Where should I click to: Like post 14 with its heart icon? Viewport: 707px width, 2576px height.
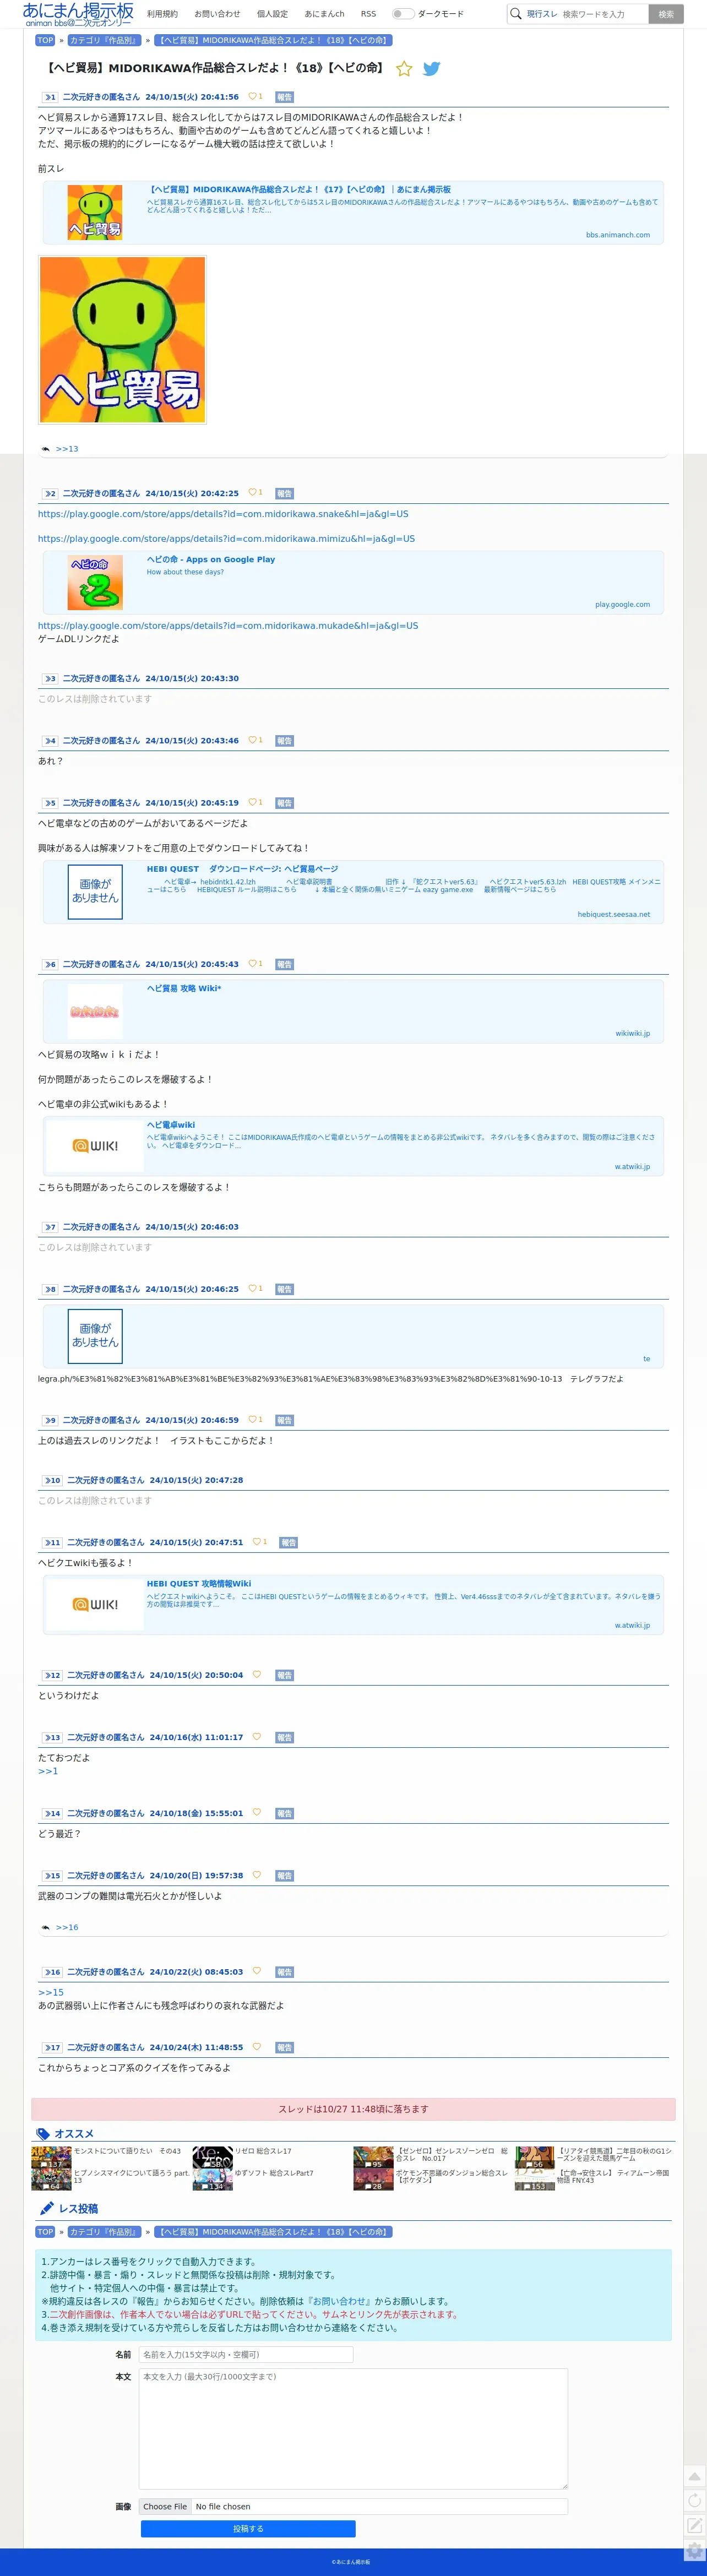(x=256, y=1813)
